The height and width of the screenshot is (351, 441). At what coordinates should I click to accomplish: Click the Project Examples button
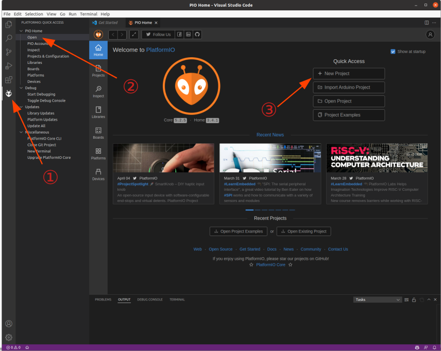349,115
